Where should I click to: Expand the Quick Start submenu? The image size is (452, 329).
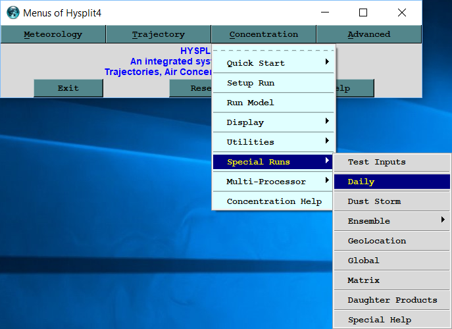click(273, 63)
